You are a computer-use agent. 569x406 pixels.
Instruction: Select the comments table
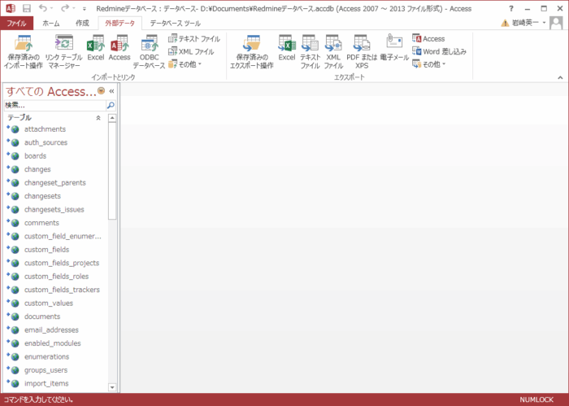(x=56, y=223)
